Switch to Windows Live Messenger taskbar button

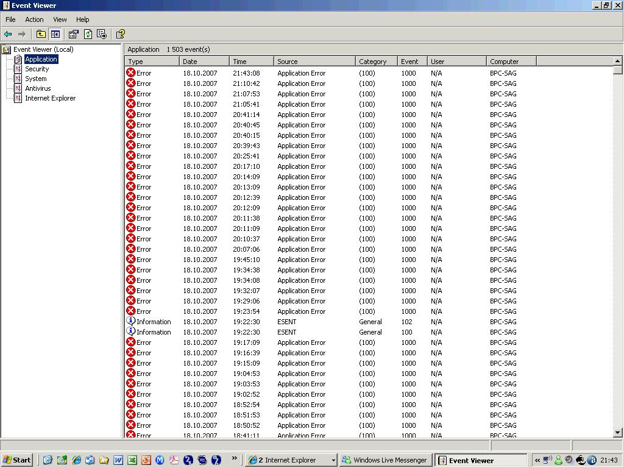pos(385,460)
